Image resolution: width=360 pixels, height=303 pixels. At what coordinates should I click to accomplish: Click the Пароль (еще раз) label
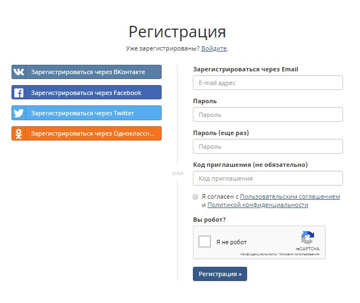pyautogui.click(x=221, y=133)
